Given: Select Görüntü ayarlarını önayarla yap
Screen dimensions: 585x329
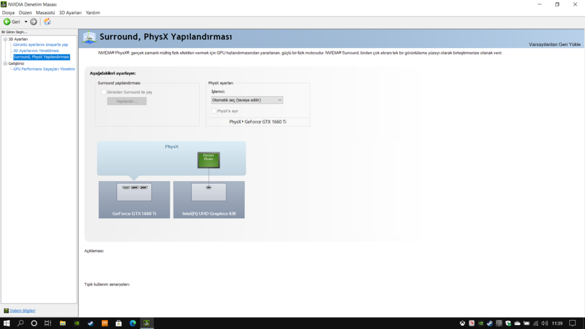Looking at the screenshot, I should point(41,44).
